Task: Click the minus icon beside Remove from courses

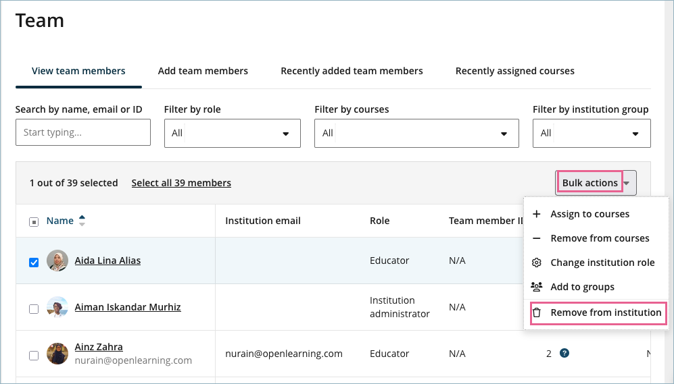Action: tap(537, 238)
